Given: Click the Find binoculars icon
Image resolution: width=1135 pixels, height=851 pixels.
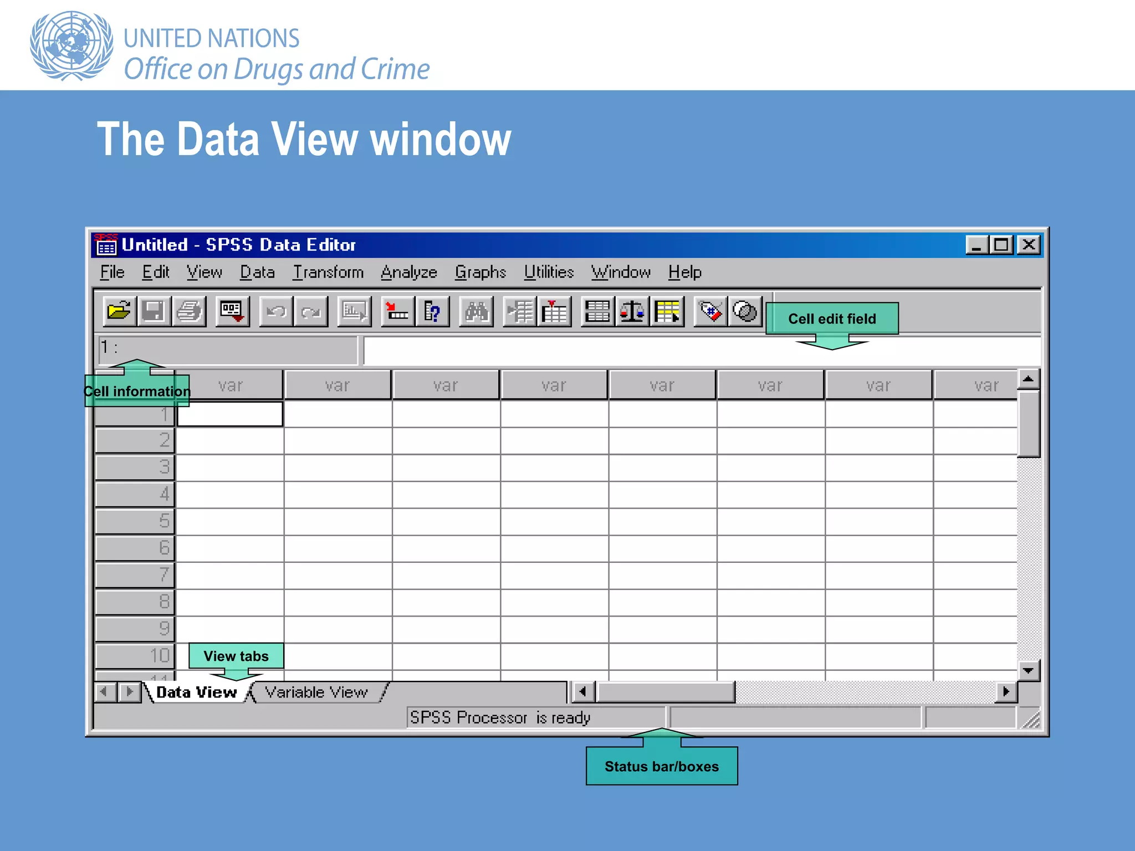Looking at the screenshot, I should (476, 311).
